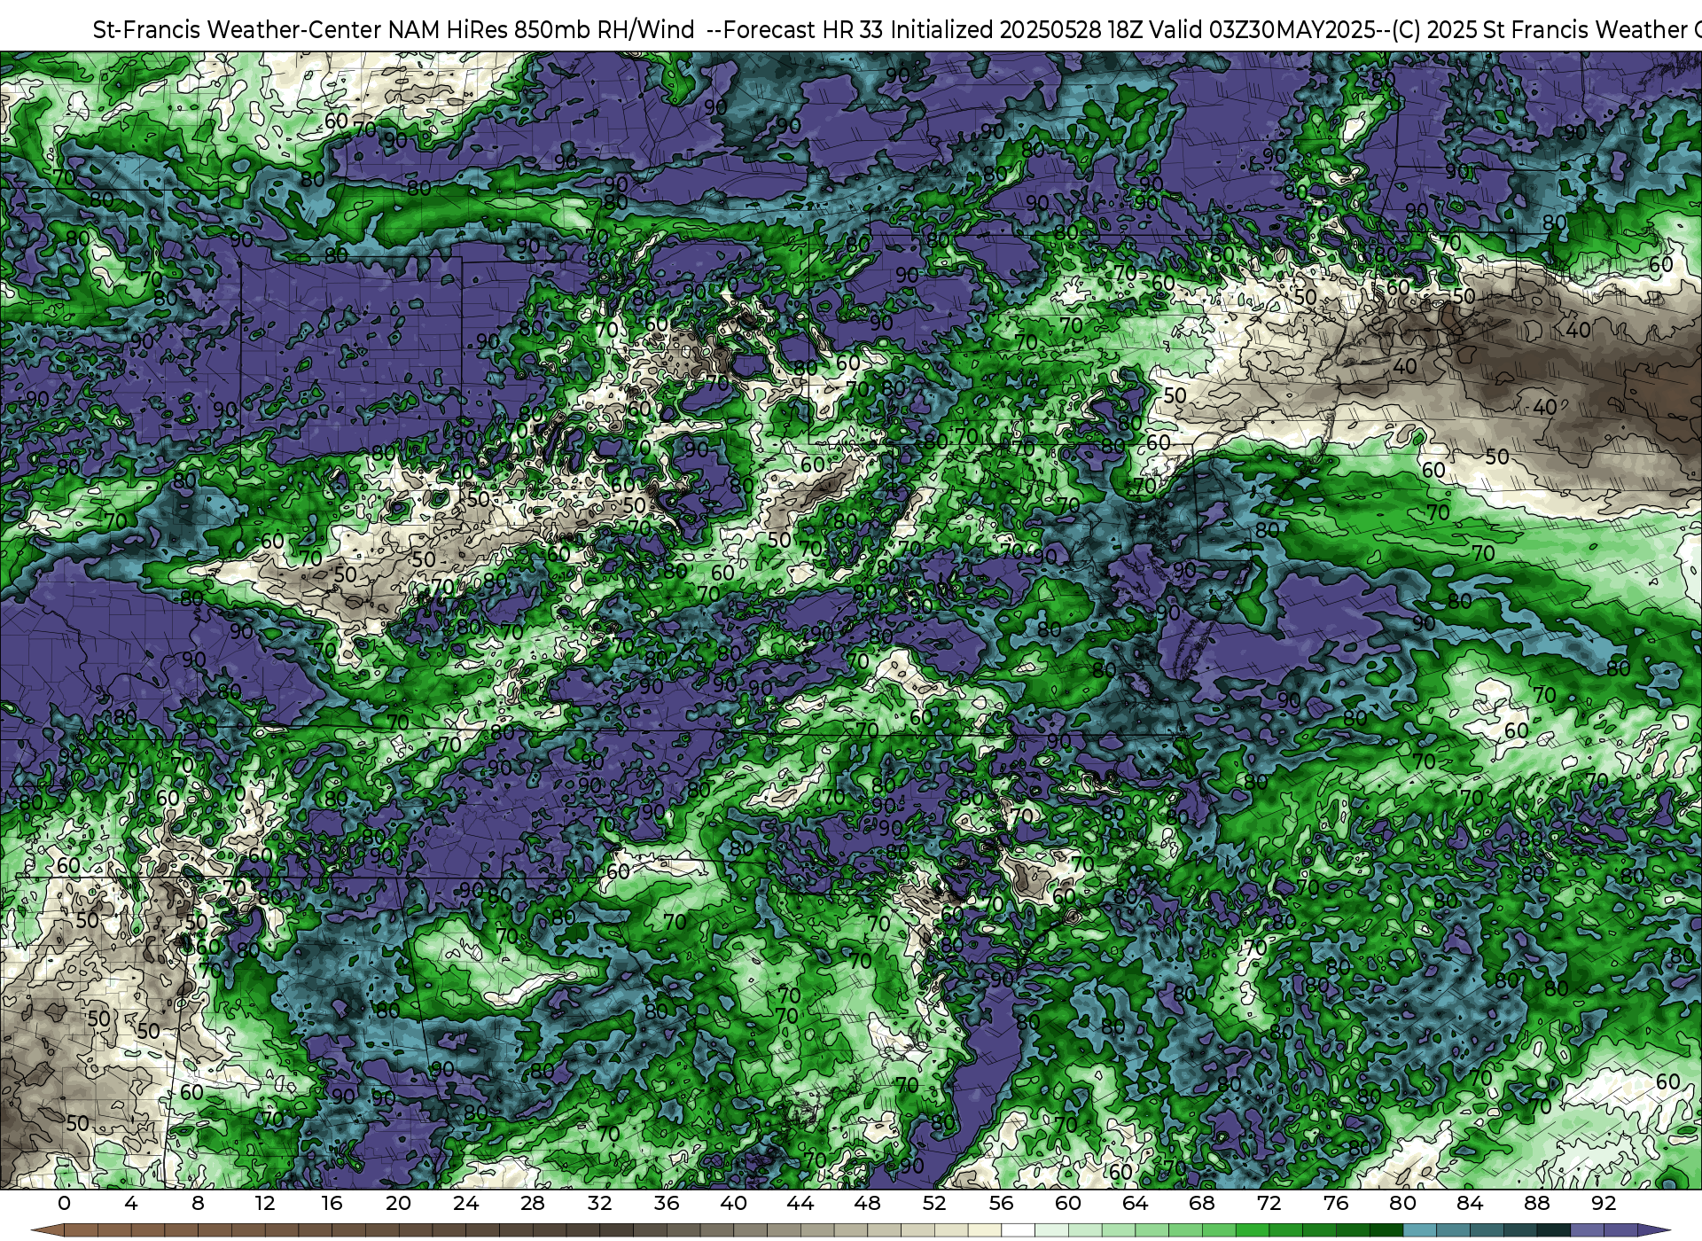This screenshot has height=1241, width=1702.
Task: Click the colorbar label '8'
Action: 198,1203
